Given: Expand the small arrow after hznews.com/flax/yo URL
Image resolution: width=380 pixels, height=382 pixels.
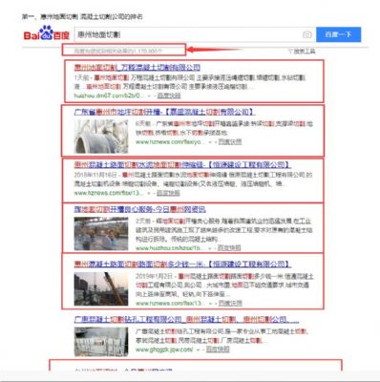Looking at the screenshot, I should pos(210,142).
